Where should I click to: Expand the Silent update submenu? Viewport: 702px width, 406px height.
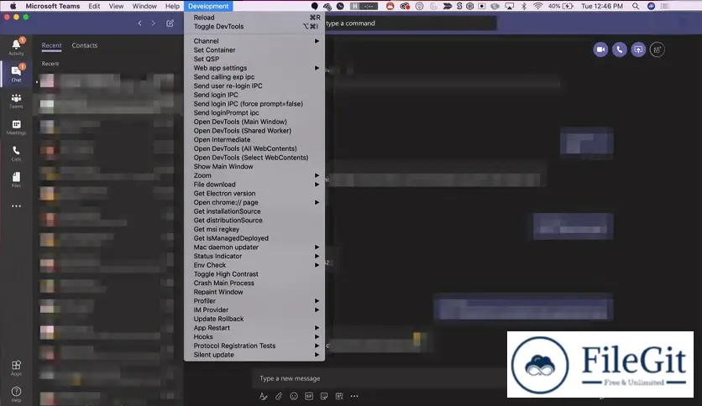254,355
